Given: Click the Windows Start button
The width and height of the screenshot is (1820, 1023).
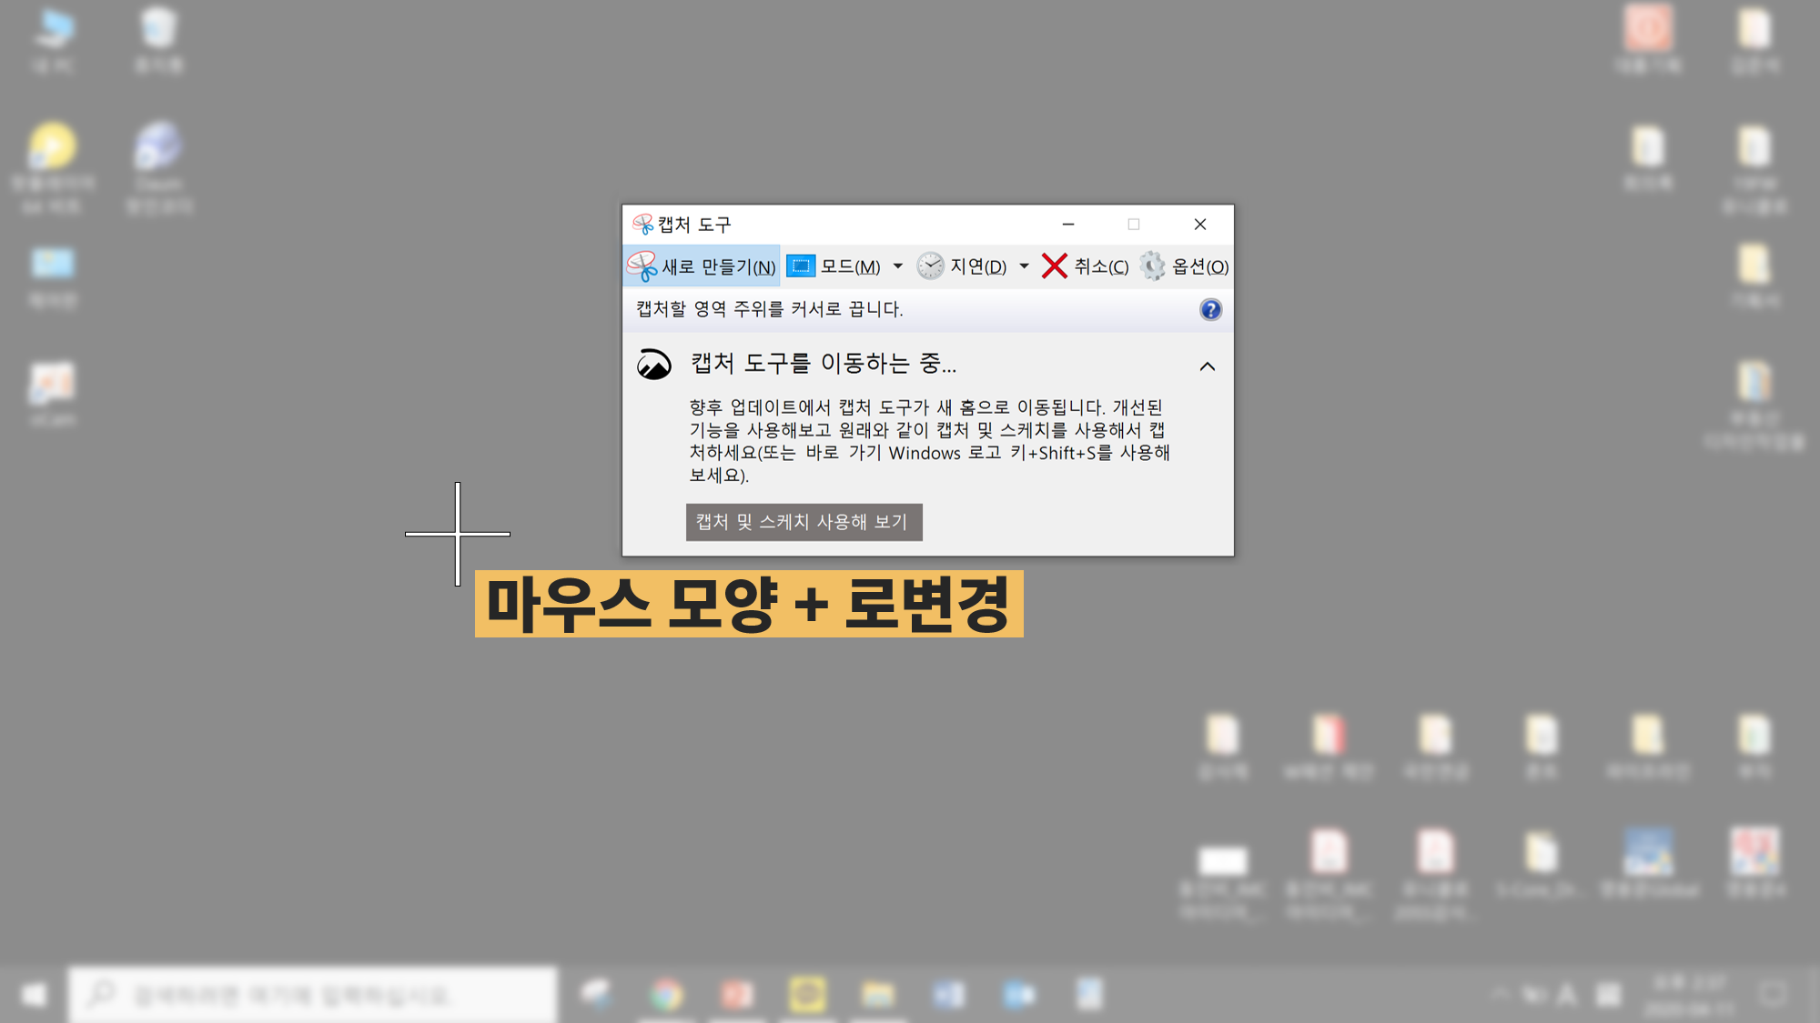Looking at the screenshot, I should coord(34,995).
